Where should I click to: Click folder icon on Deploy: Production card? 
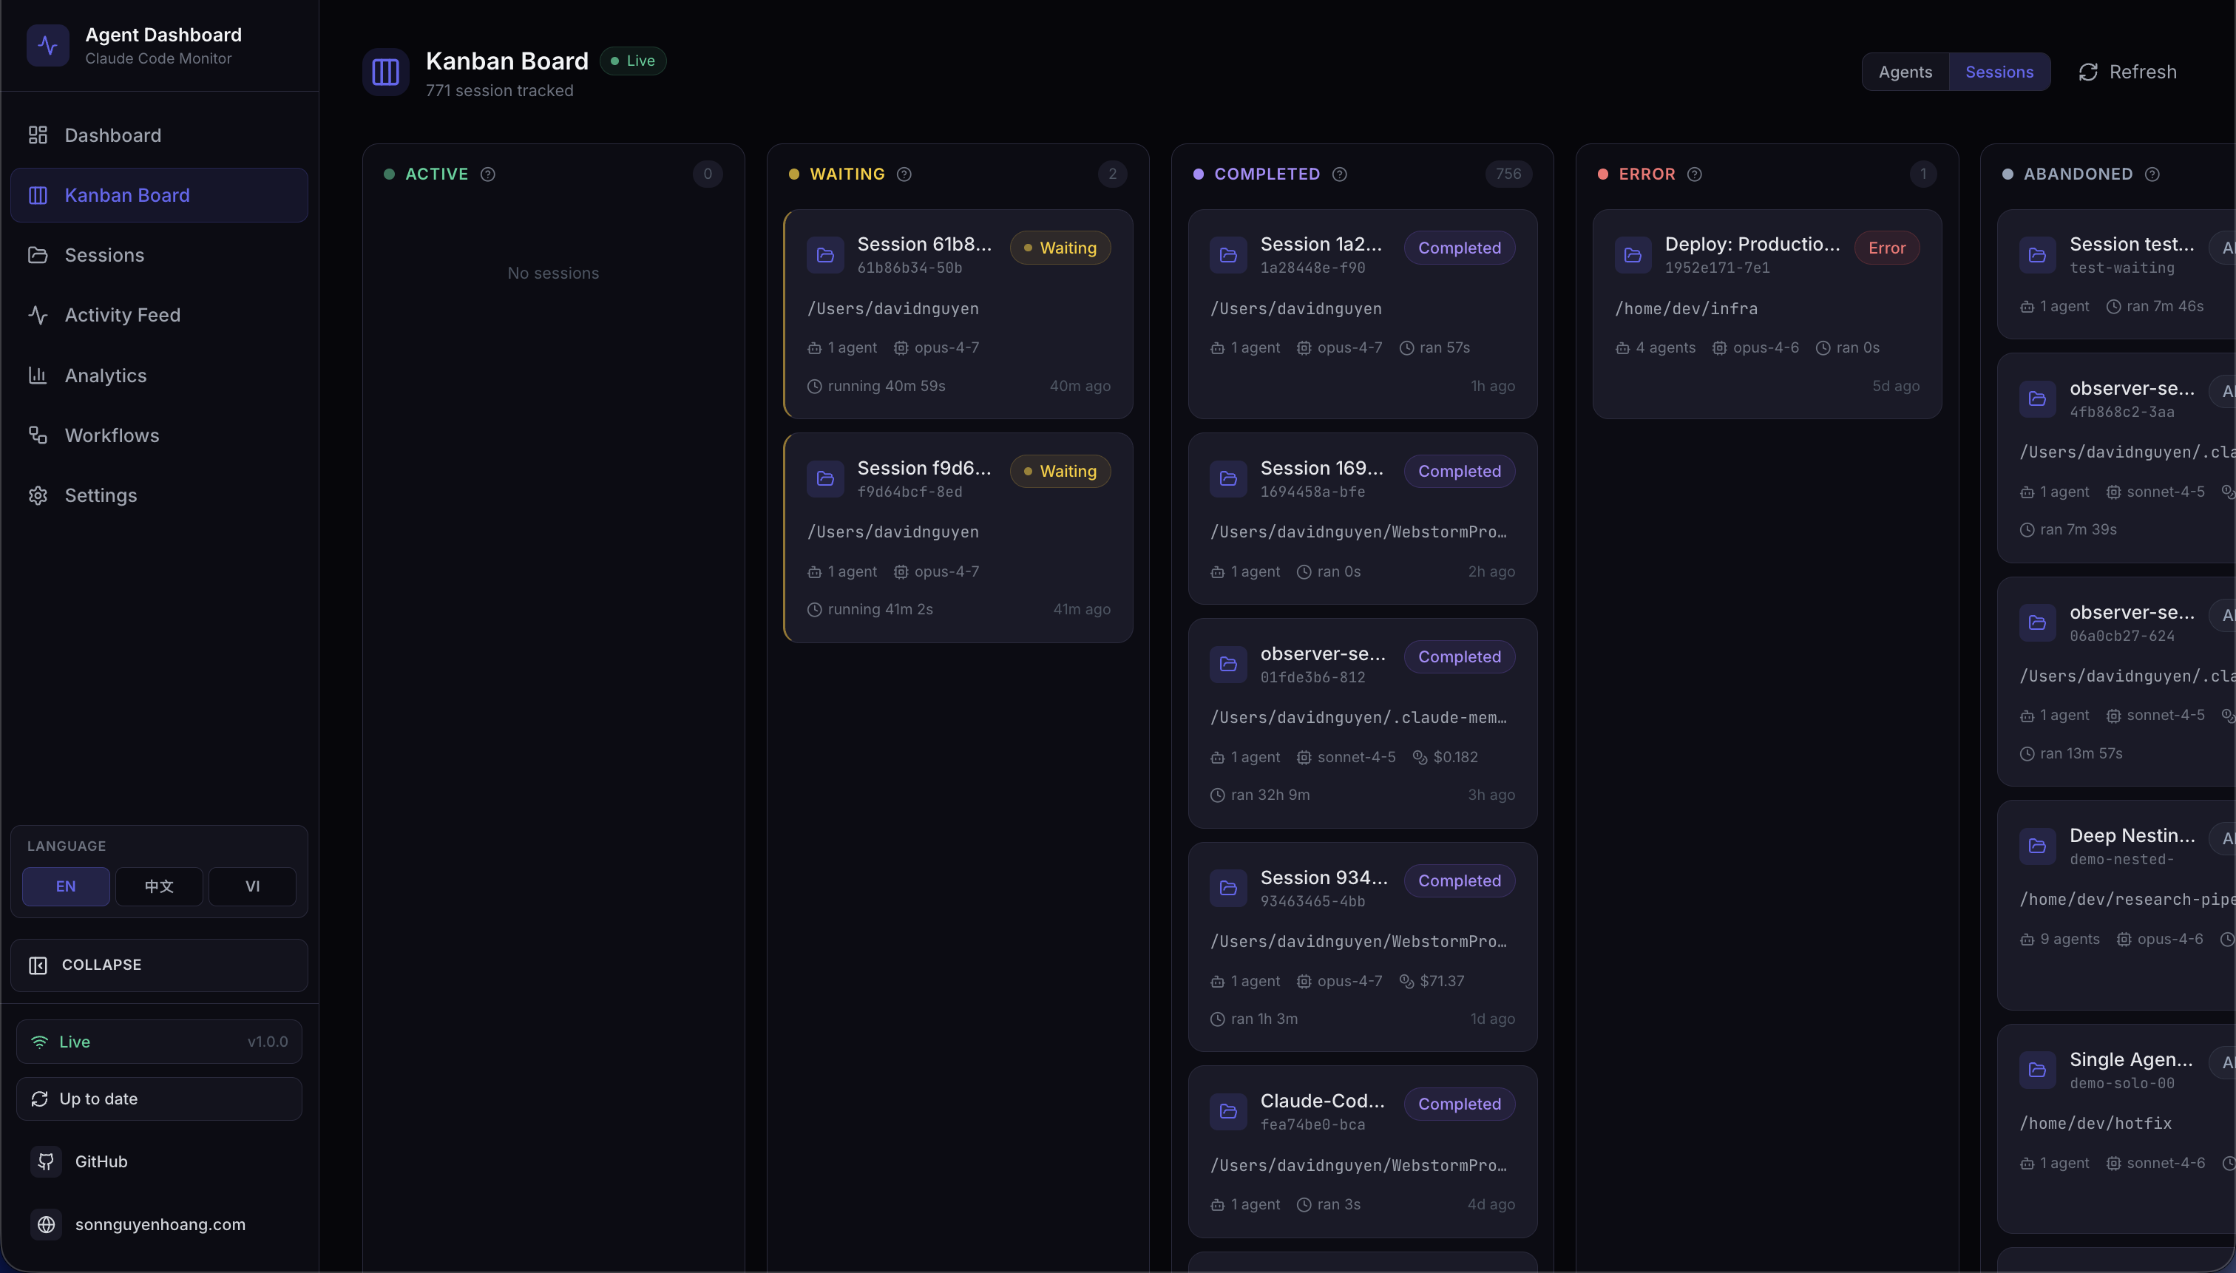click(1633, 254)
